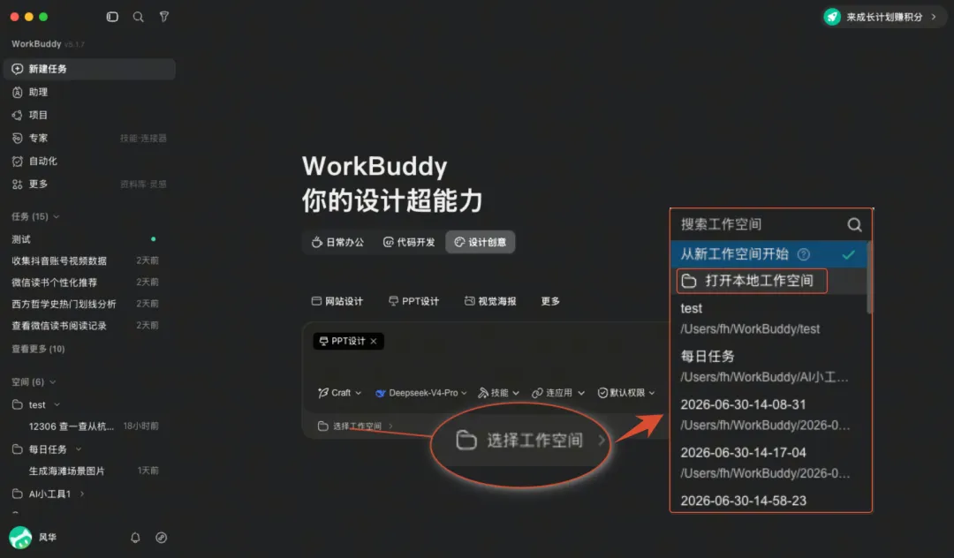Switch to the 日常办公 tab
Screen dimensions: 954x558
[x=337, y=242]
